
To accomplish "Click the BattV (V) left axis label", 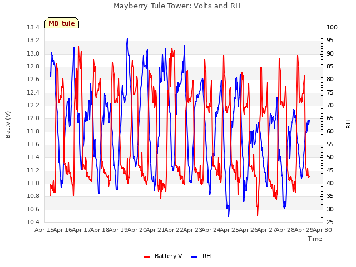I will coord(8,125).
